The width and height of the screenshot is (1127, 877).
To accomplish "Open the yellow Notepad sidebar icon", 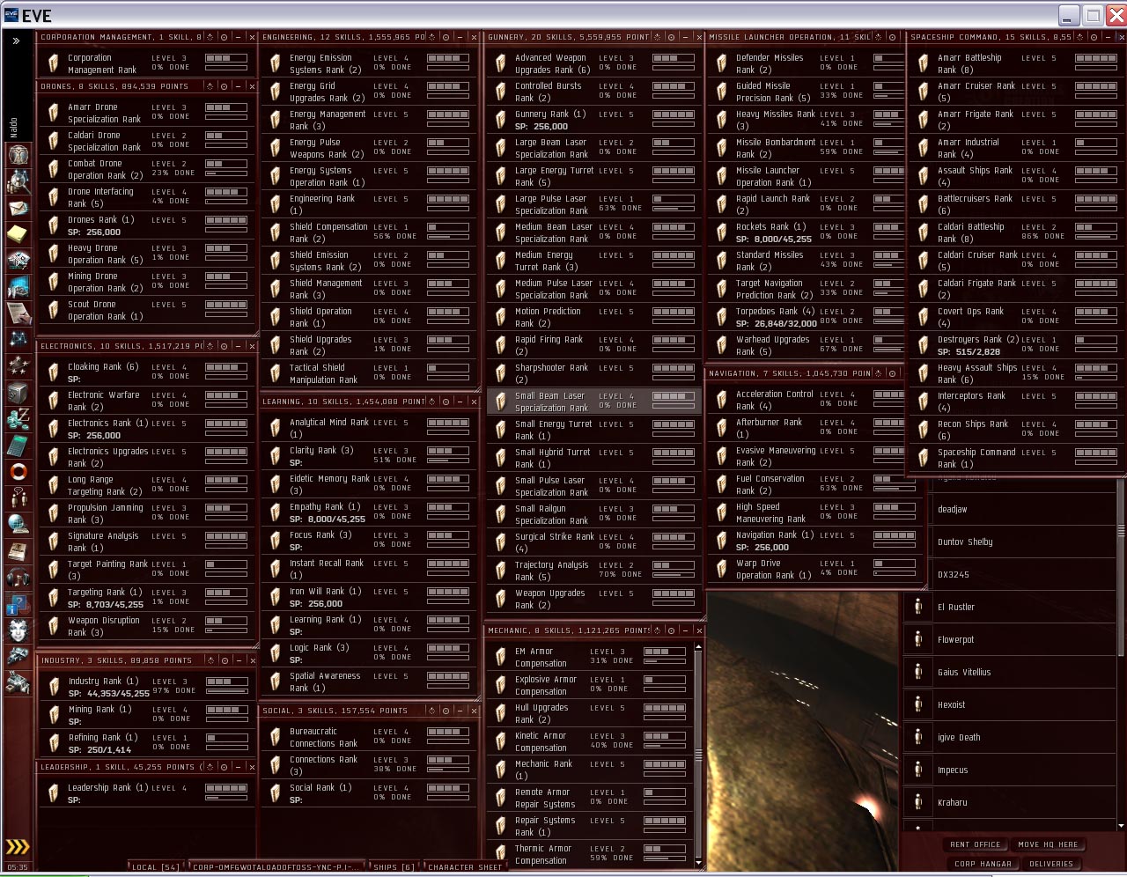I will pyautogui.click(x=18, y=234).
